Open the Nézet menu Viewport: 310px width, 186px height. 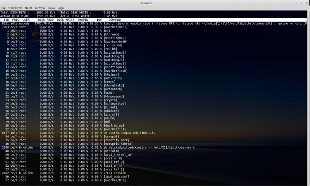(x=29, y=8)
